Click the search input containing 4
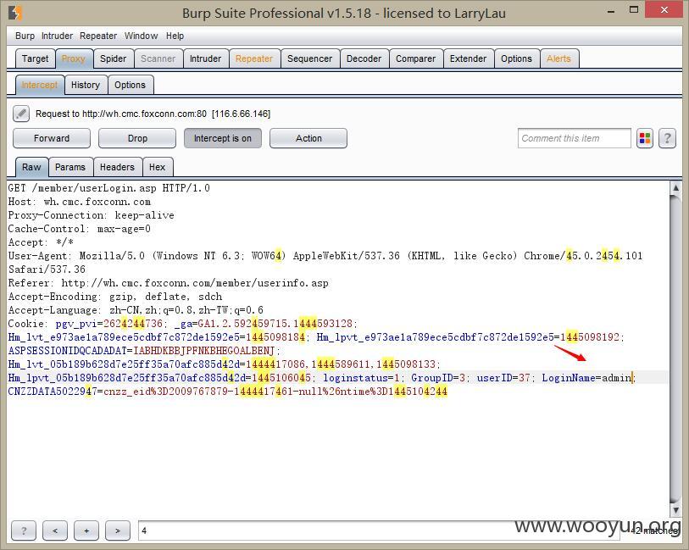Screen dimensions: 689x550 [378, 531]
